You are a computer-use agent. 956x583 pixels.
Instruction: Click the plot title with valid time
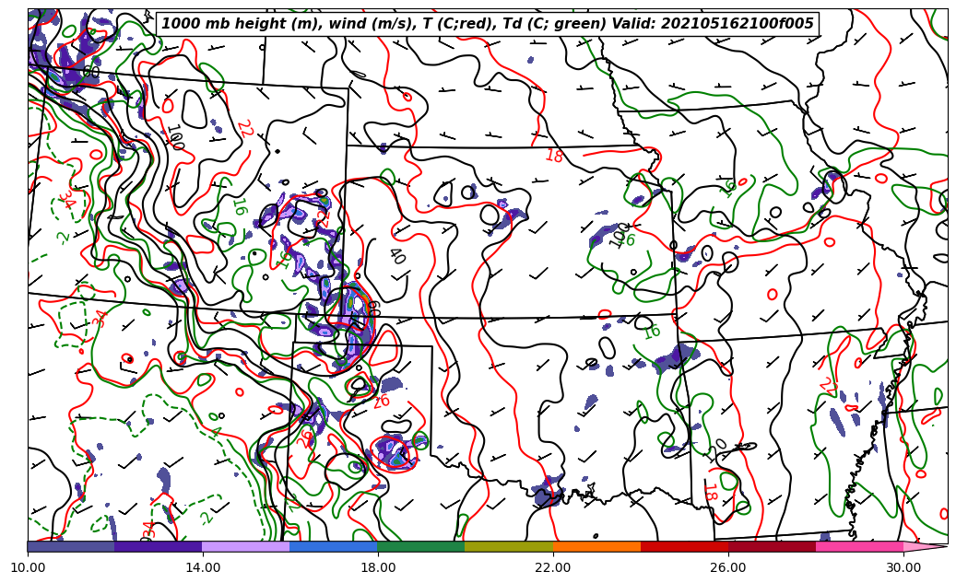click(488, 24)
